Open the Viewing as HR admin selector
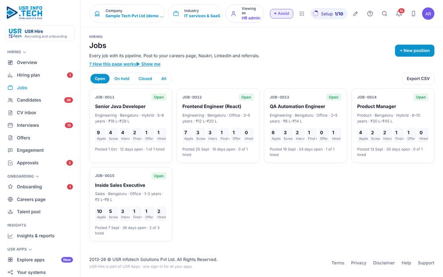Viewport: 443px width, 277px height. pos(245,14)
